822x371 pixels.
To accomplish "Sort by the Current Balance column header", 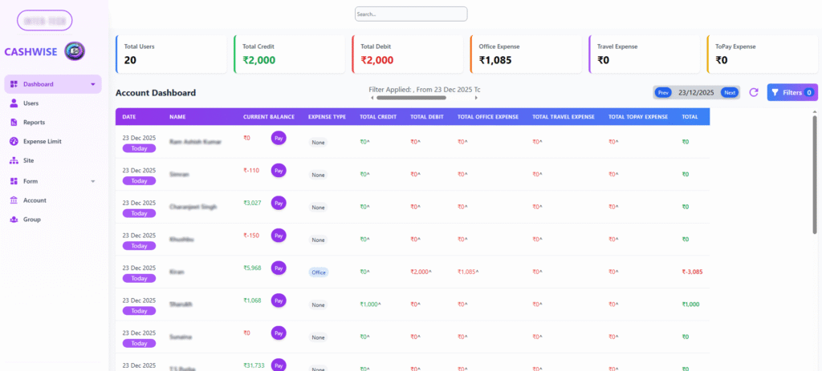I will click(x=264, y=117).
